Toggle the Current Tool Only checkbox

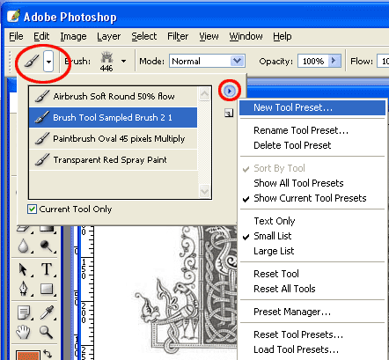pyautogui.click(x=32, y=209)
